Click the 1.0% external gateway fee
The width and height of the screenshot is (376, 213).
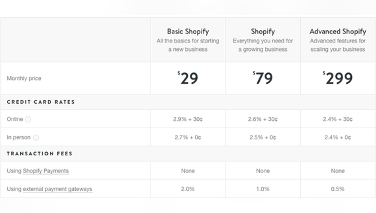click(x=263, y=189)
